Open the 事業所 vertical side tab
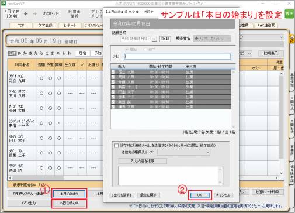 coord(292,150)
